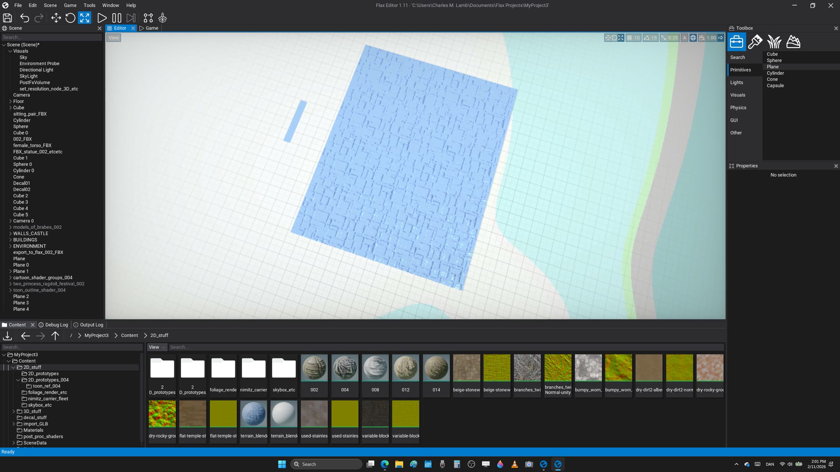Screen dimensions: 840x472
Task: Open the View dropdown in Content panel
Action: pos(157,347)
